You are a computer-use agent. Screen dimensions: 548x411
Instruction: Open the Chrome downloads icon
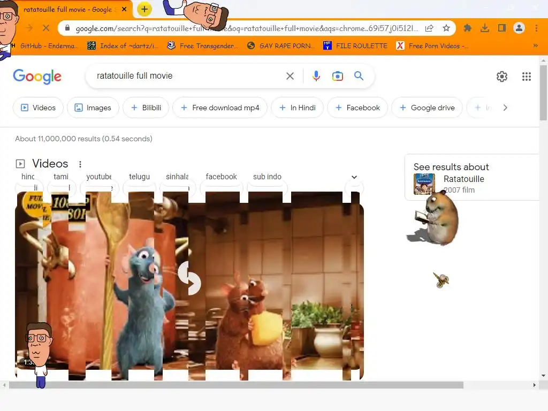click(484, 28)
